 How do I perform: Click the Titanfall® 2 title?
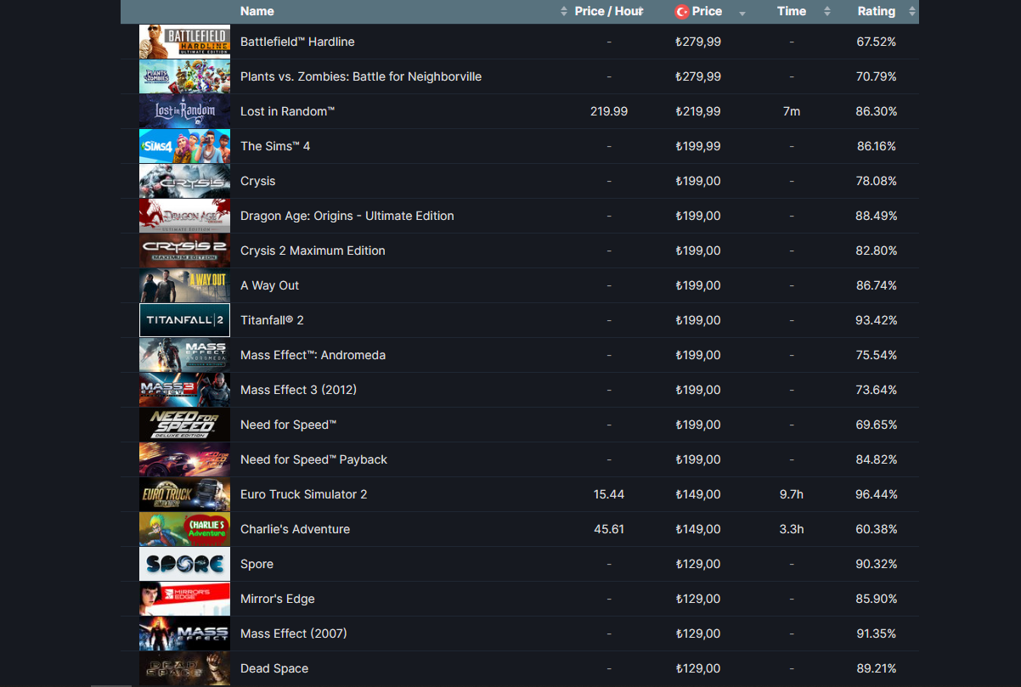[272, 320]
